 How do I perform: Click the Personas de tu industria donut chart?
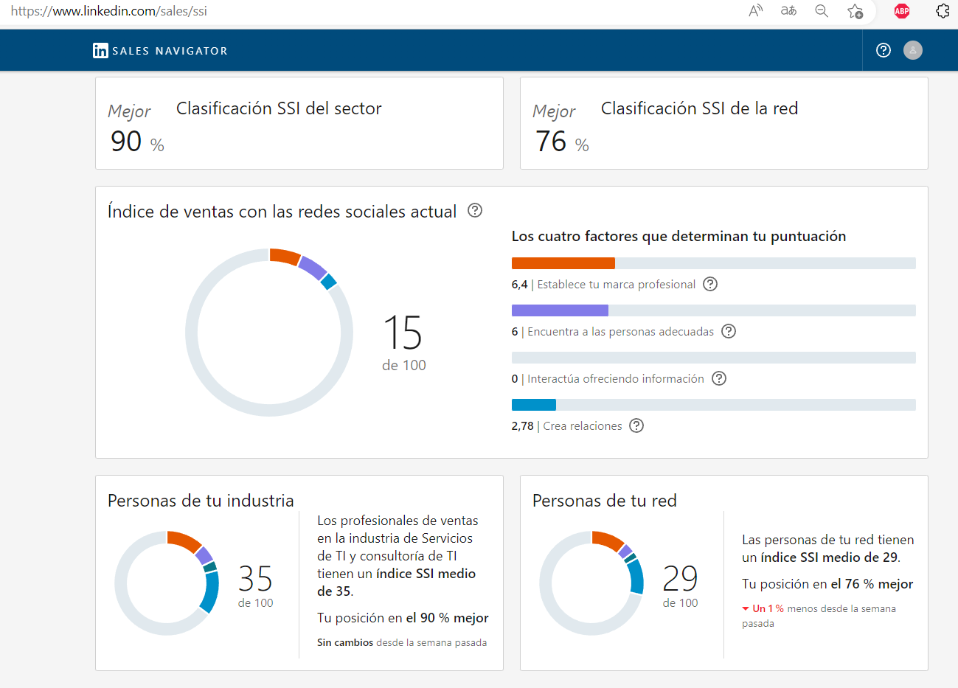[x=167, y=583]
